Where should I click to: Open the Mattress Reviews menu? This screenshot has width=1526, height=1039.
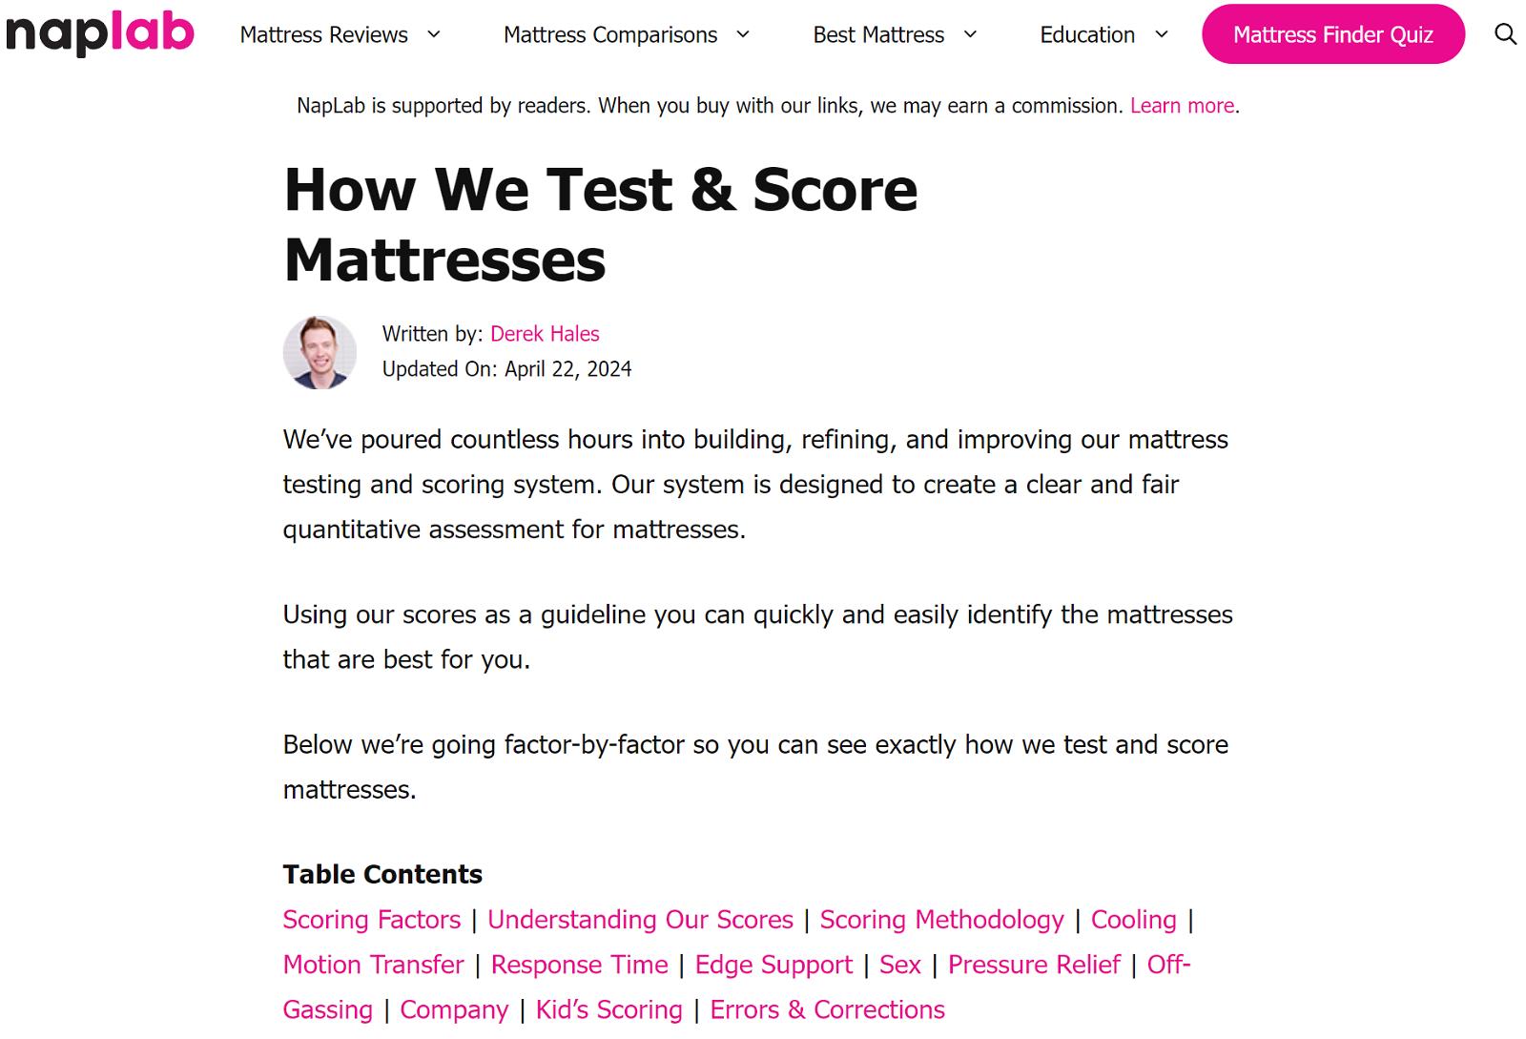pos(323,34)
